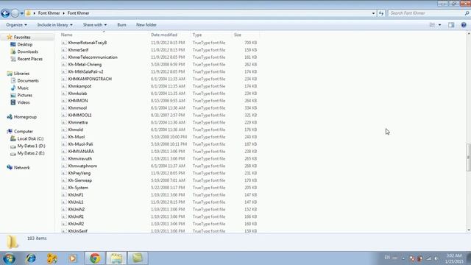This screenshot has height=265, width=471.
Task: Open address bar history dropdown arrow
Action: 373,13
